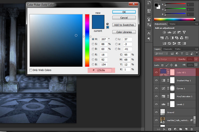
Task: Click into the hex color field
Action: pyautogui.click(x=104, y=70)
